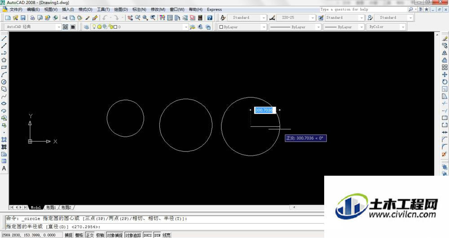This screenshot has width=449, height=238.
Task: Select the Rectangle draw tool
Action: point(4,67)
